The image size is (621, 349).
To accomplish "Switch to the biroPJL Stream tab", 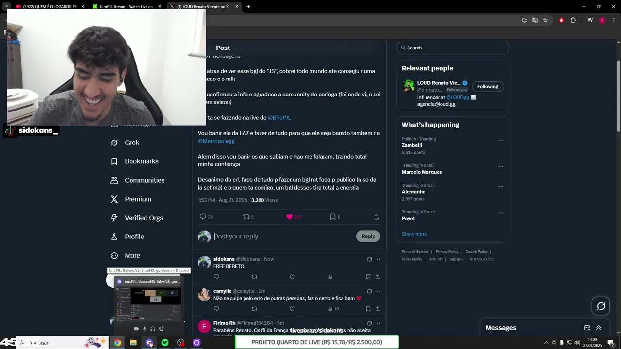I will coord(126,7).
